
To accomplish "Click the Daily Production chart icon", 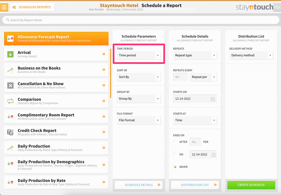I will (10, 148).
